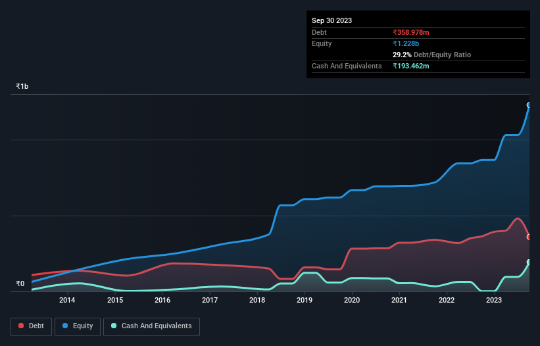
Task: Click the red Debt legend dot
Action: tap(21, 326)
